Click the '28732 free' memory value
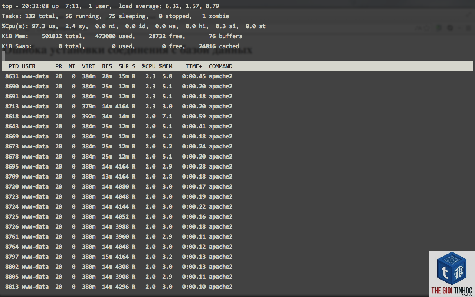The width and height of the screenshot is (475, 297). click(x=166, y=36)
